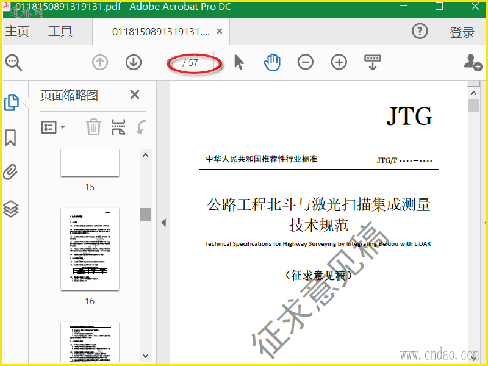Viewport: 488px width, 366px height.
Task: Open the layers panel icon
Action: click(x=11, y=209)
